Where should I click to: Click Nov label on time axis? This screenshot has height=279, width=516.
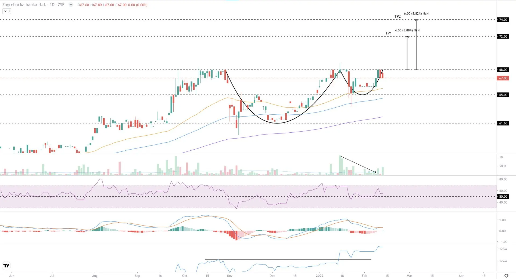[x=230, y=276]
